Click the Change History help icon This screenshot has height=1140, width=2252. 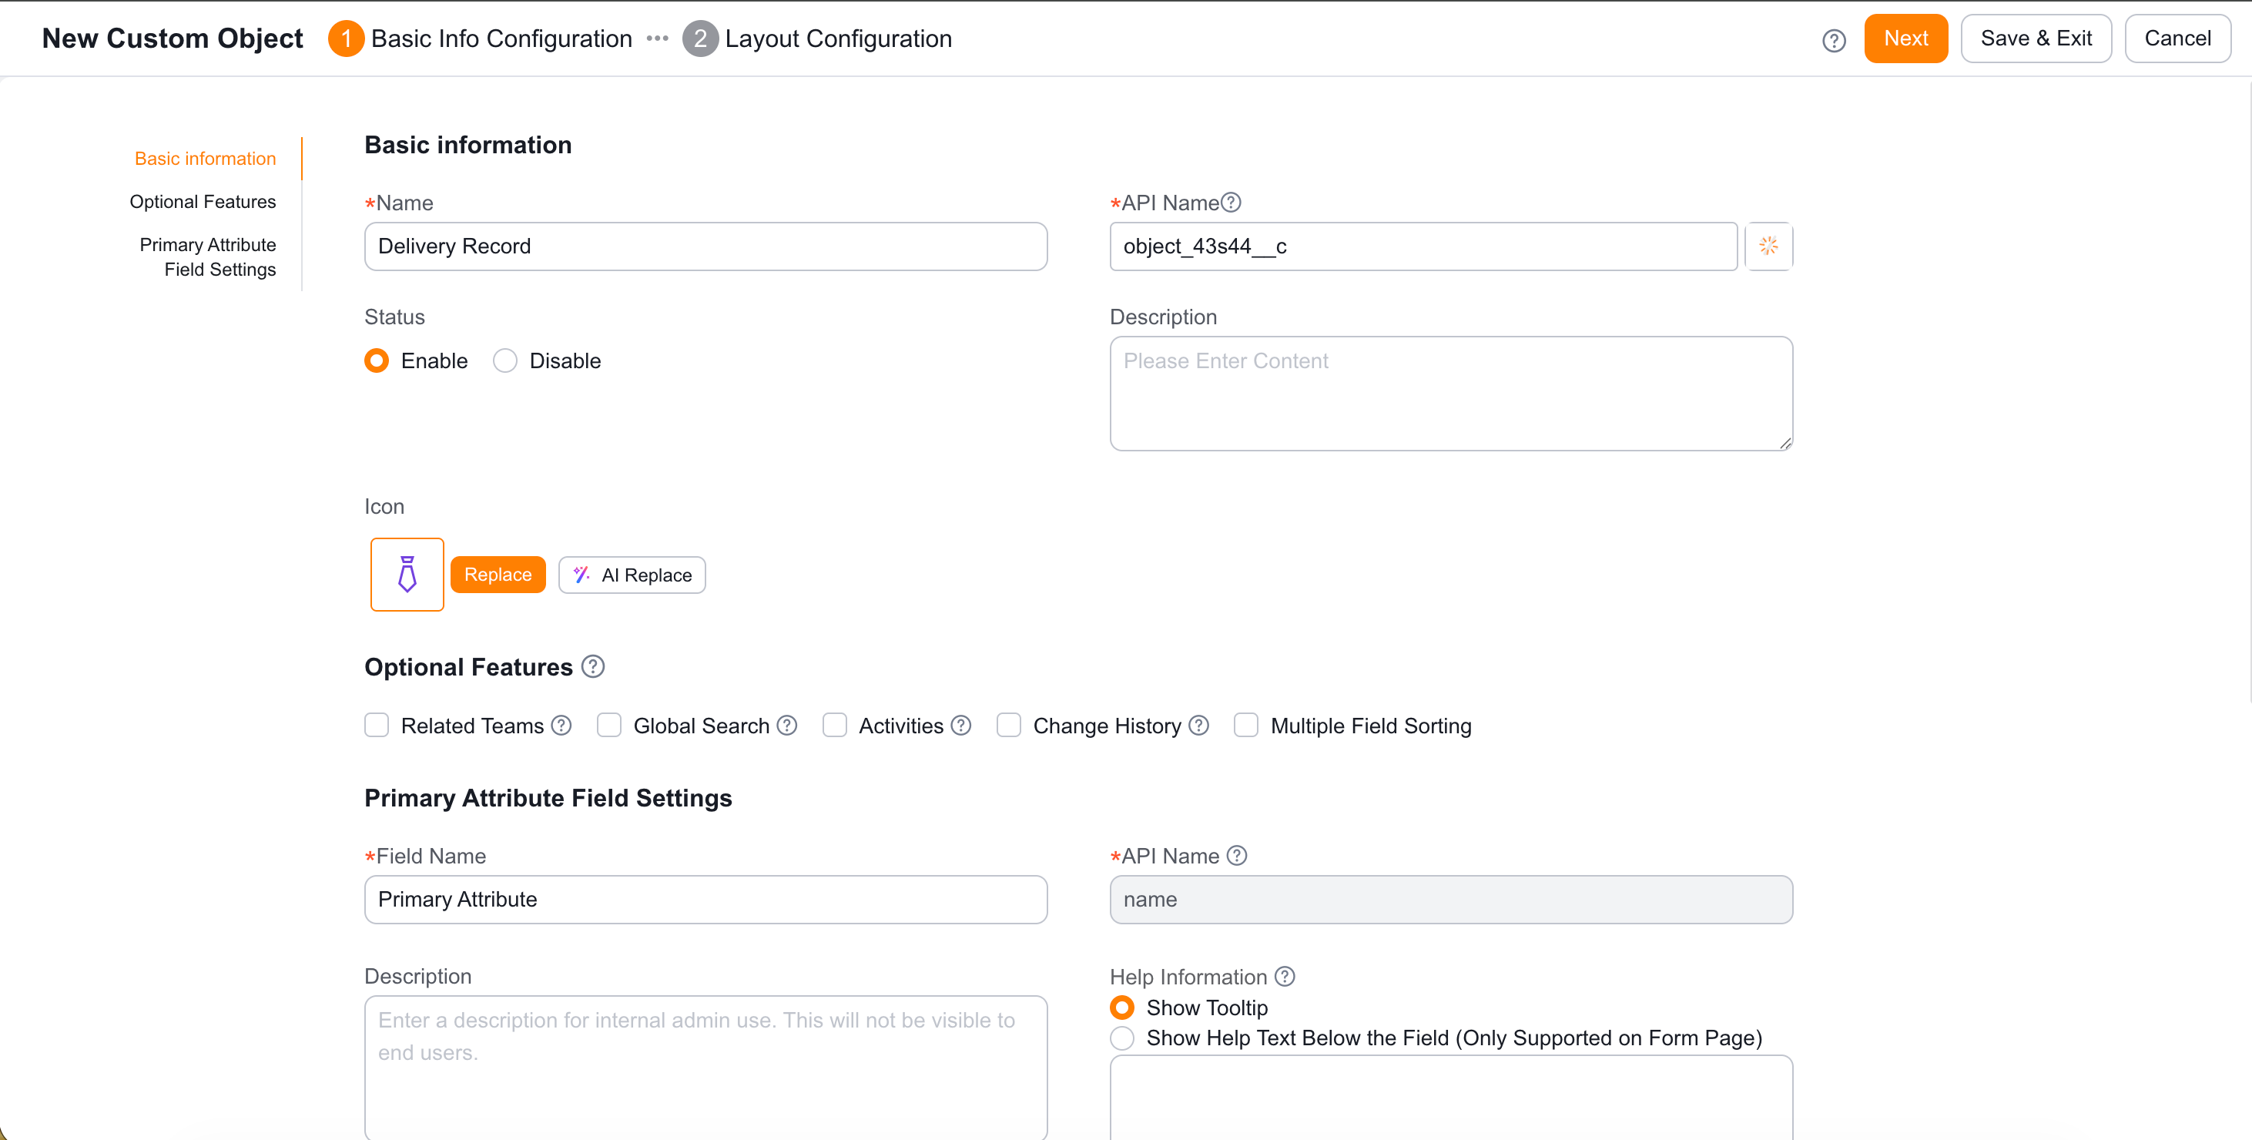[x=1198, y=726]
